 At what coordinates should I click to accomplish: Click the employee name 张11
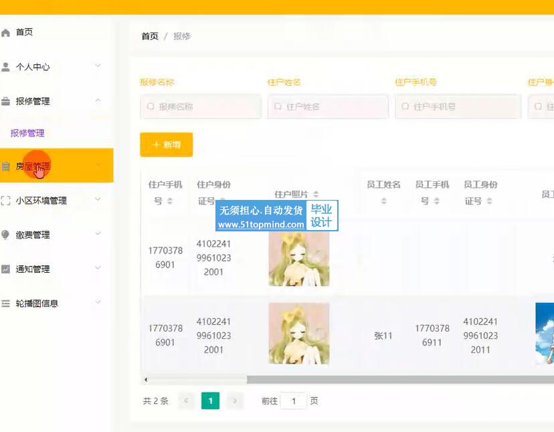click(x=383, y=336)
